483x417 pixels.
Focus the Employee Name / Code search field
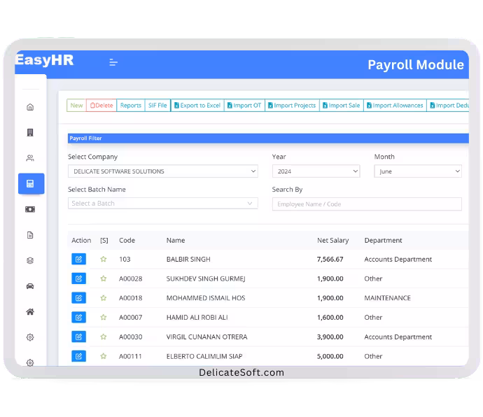click(367, 204)
